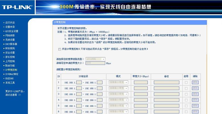This screenshot has width=222, height=114.
Task: Open row 5 模式 dropdown
Action: coord(118,106)
